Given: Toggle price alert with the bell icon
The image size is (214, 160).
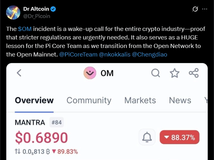Looking at the screenshot, I should 147,137.
